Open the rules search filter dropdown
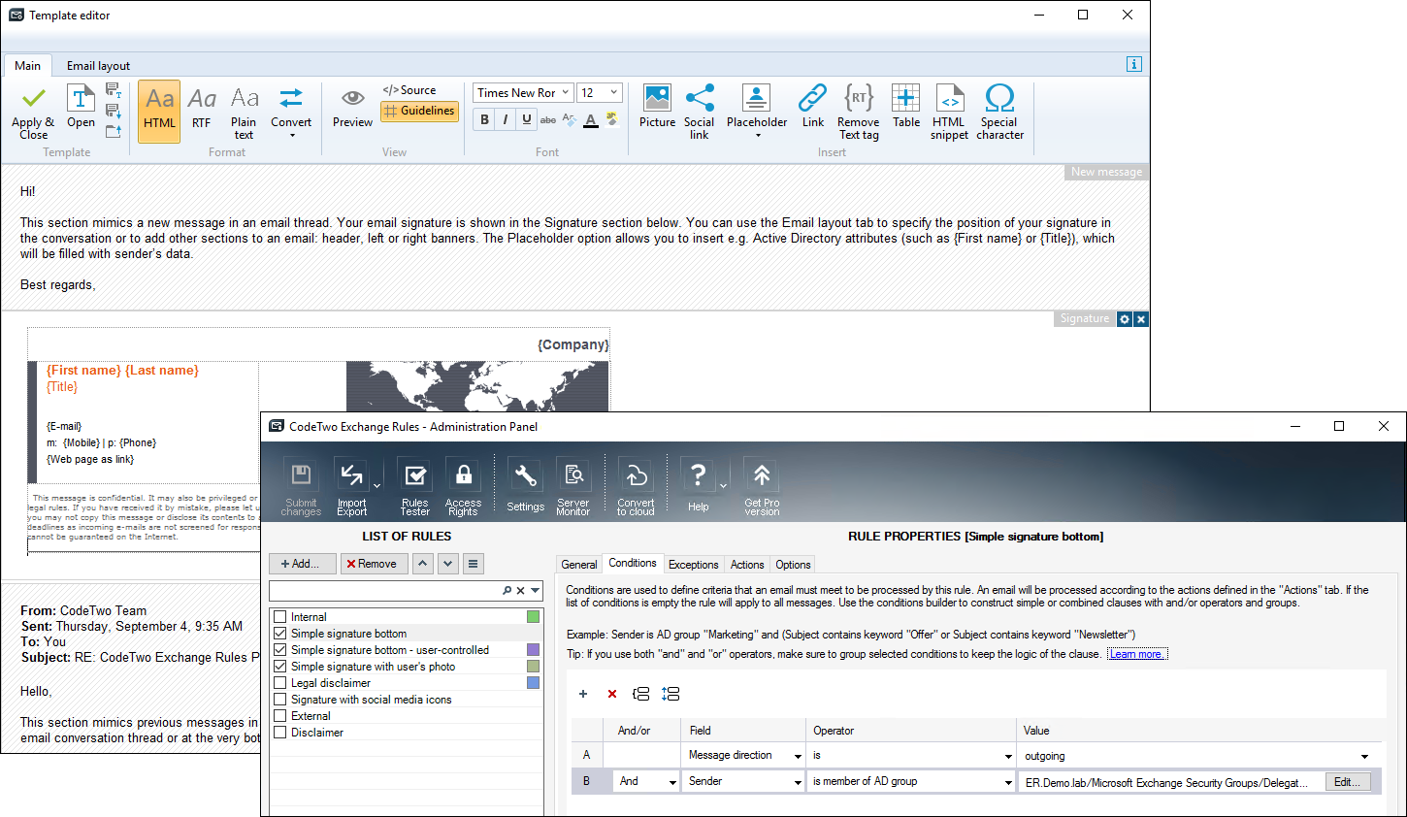Viewport: 1407px width, 817px height. [x=535, y=590]
